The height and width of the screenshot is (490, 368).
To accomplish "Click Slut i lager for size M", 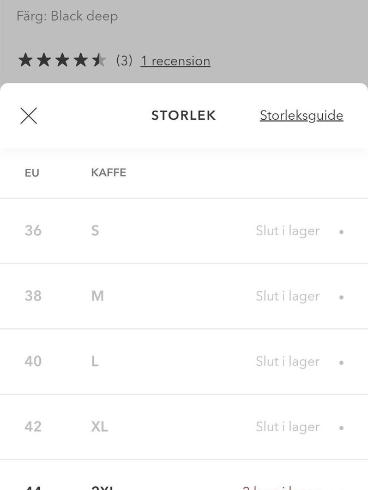I will pyautogui.click(x=288, y=296).
